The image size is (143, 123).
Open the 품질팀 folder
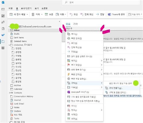(17, 82)
